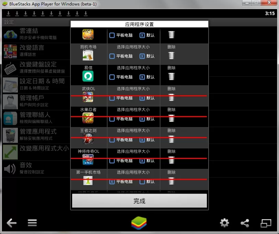This screenshot has height=234, width=279.
Task: Toggle 默认 checkbox for 我机市场
Action: click(142, 56)
